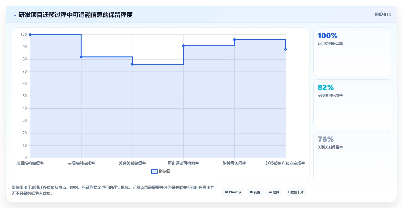Viewport: 403px width, 208px height.
Task: Click the y-axis value 50
Action: [25, 96]
